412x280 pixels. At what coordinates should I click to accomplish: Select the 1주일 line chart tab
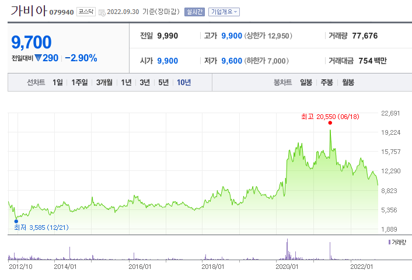coord(79,82)
